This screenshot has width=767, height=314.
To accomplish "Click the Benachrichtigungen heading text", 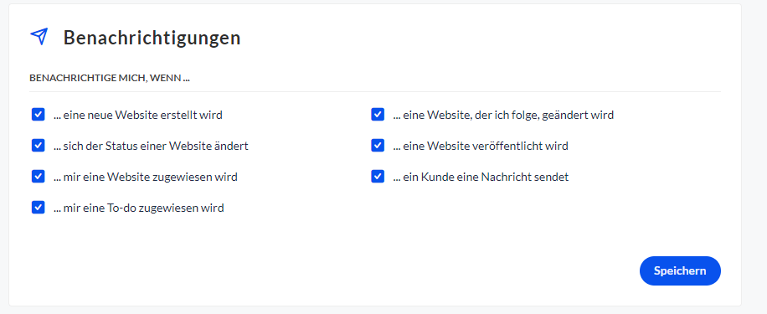I will tap(152, 38).
